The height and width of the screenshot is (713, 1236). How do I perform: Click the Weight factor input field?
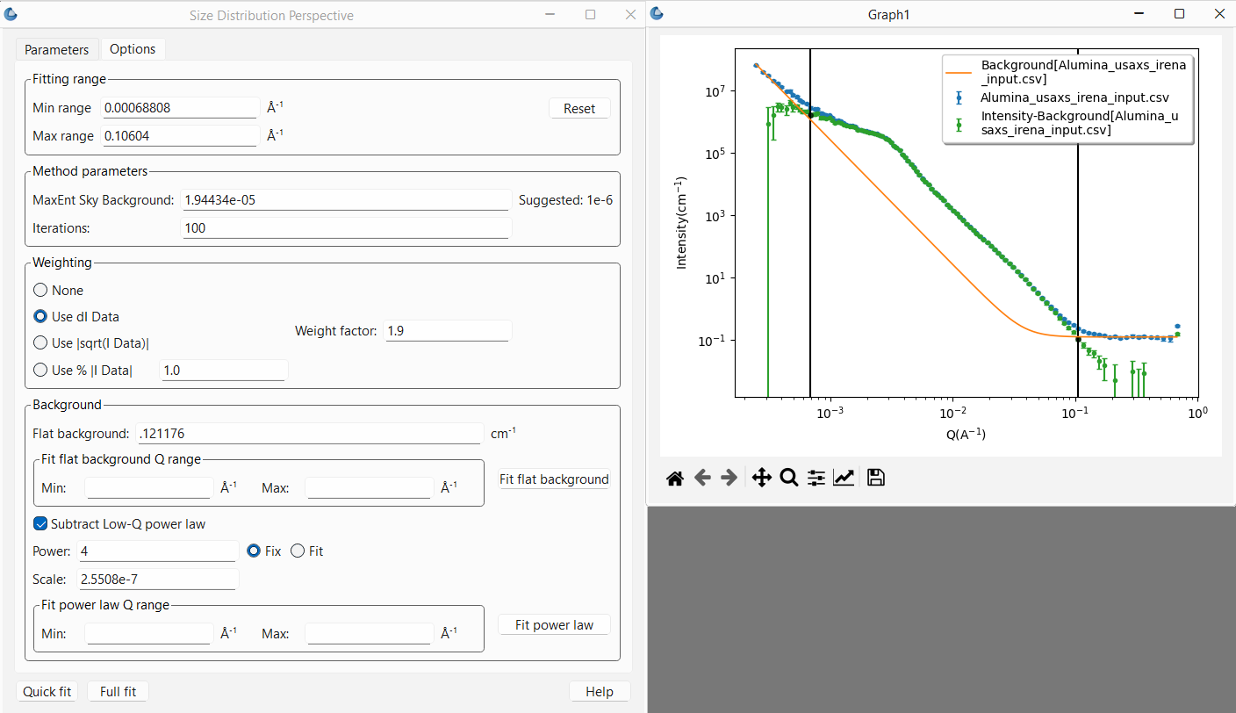click(x=448, y=331)
